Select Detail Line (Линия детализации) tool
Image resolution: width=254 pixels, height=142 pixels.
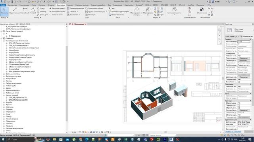click(x=76, y=8)
